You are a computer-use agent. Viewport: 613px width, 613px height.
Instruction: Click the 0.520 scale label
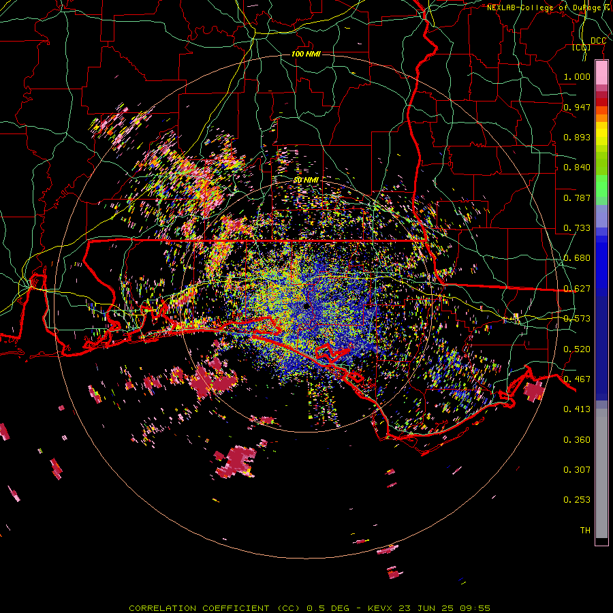coord(577,349)
